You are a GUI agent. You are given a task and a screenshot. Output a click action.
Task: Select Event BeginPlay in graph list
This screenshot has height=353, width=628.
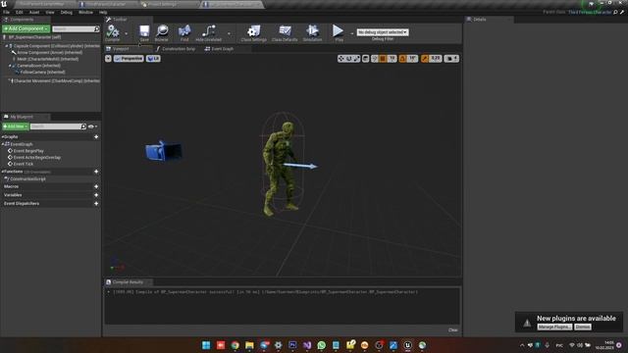click(x=28, y=151)
